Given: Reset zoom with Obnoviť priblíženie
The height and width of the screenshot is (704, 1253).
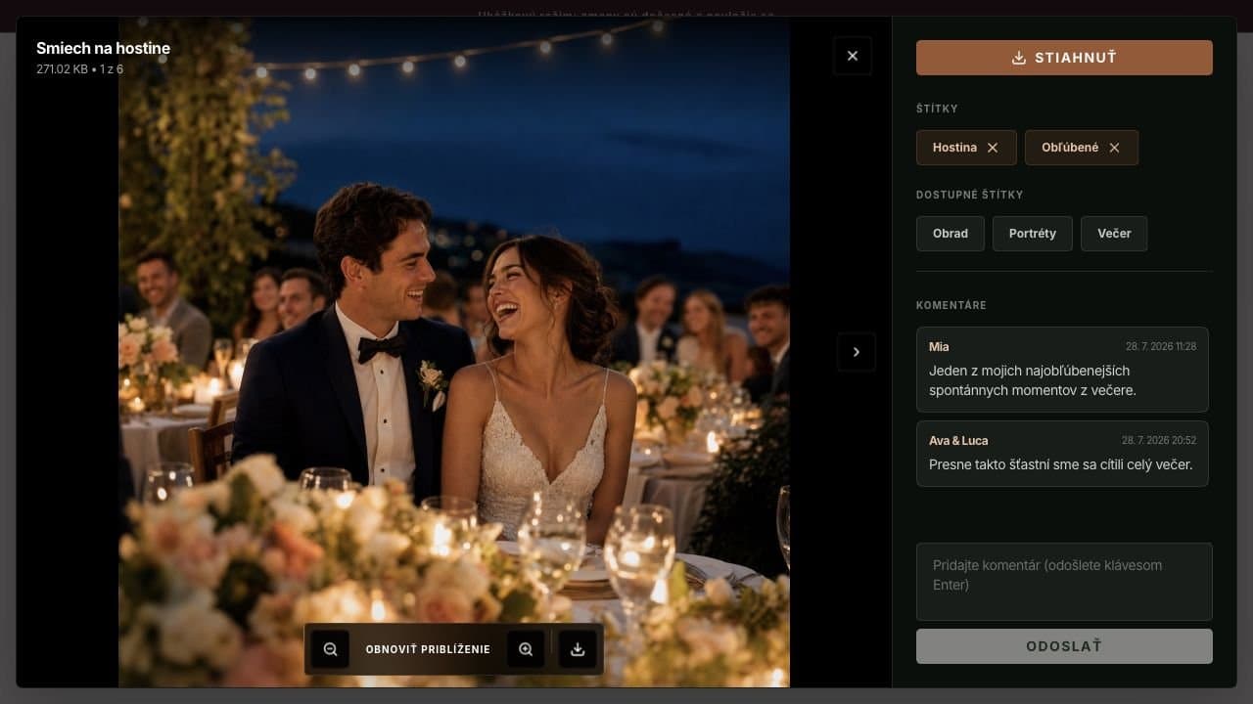Looking at the screenshot, I should tap(428, 649).
